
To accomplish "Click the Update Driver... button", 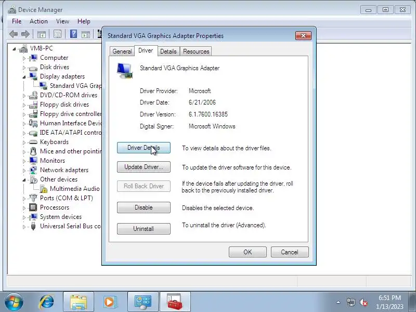I will [x=144, y=167].
